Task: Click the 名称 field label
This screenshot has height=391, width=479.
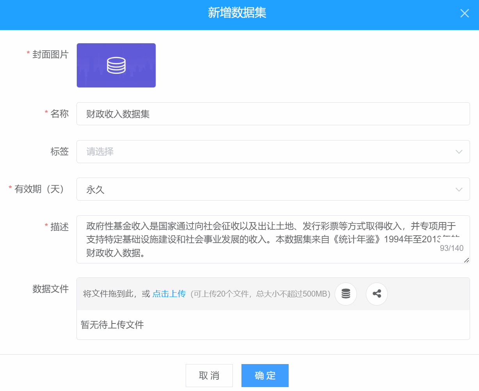Action: (60, 114)
